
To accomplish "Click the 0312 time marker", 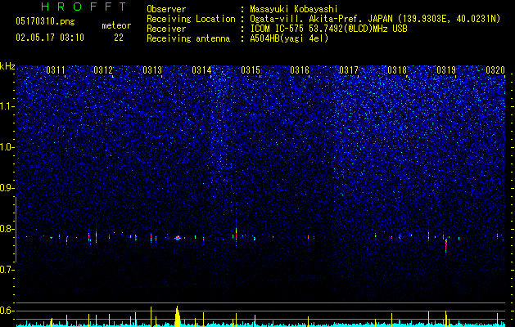I will pyautogui.click(x=103, y=70).
